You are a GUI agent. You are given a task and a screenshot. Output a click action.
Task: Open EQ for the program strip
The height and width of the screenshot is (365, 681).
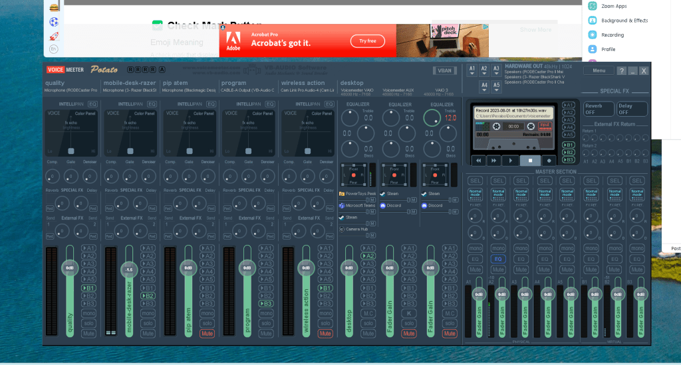click(270, 104)
